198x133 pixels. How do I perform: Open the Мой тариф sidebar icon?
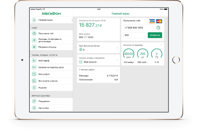[34, 60]
